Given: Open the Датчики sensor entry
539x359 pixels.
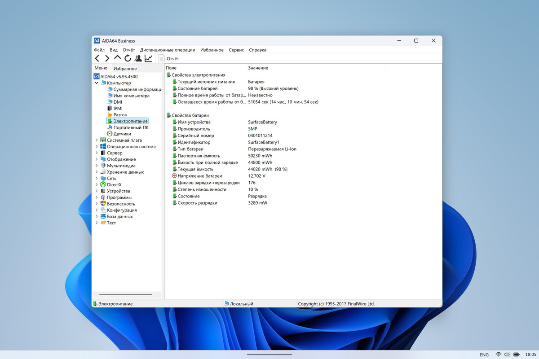Looking at the screenshot, I should (x=119, y=134).
